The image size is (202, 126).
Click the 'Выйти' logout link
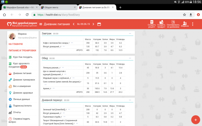click(x=33, y=38)
